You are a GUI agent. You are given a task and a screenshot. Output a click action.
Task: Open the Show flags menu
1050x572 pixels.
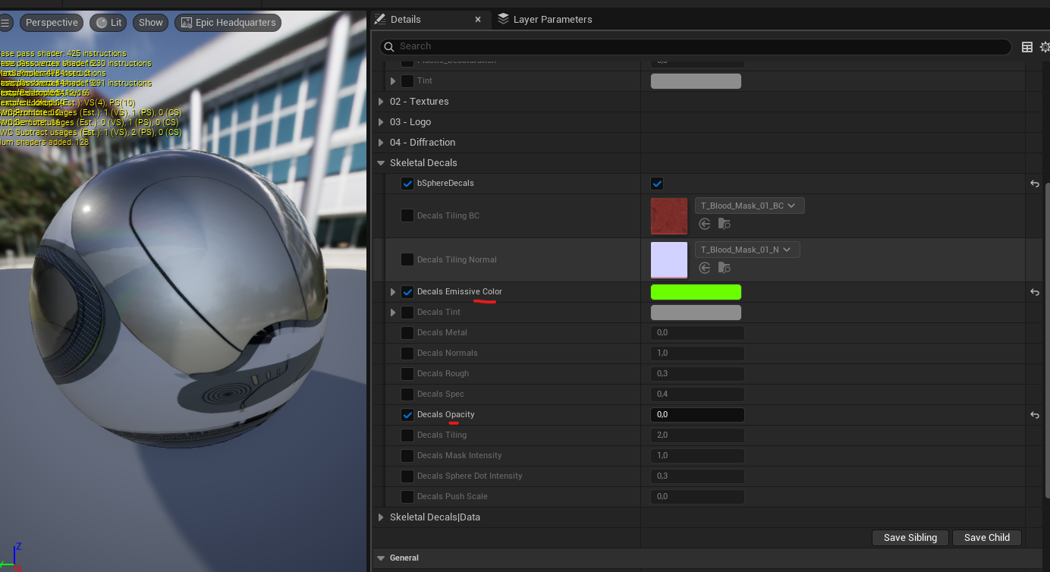151,23
